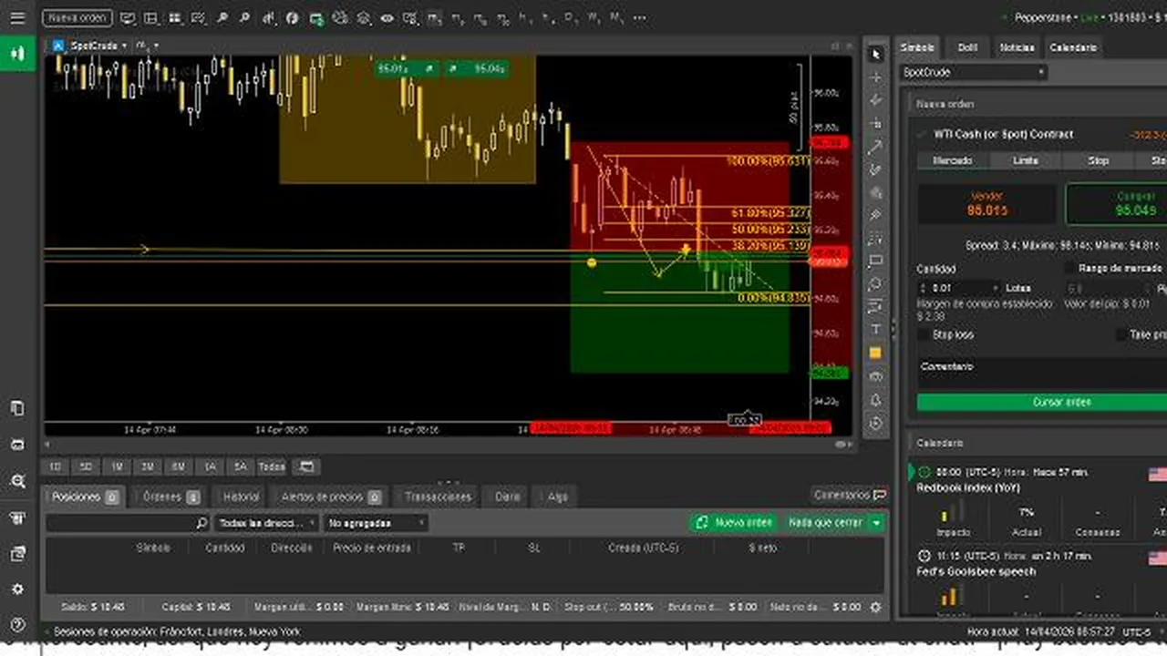This screenshot has width=1167, height=656.
Task: Click the zoom in magnifier icon
Action: pos(222,17)
